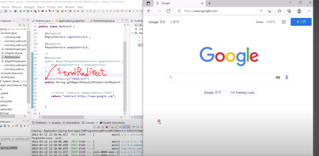Expand the com.story.web package node

[x=2, y=37]
